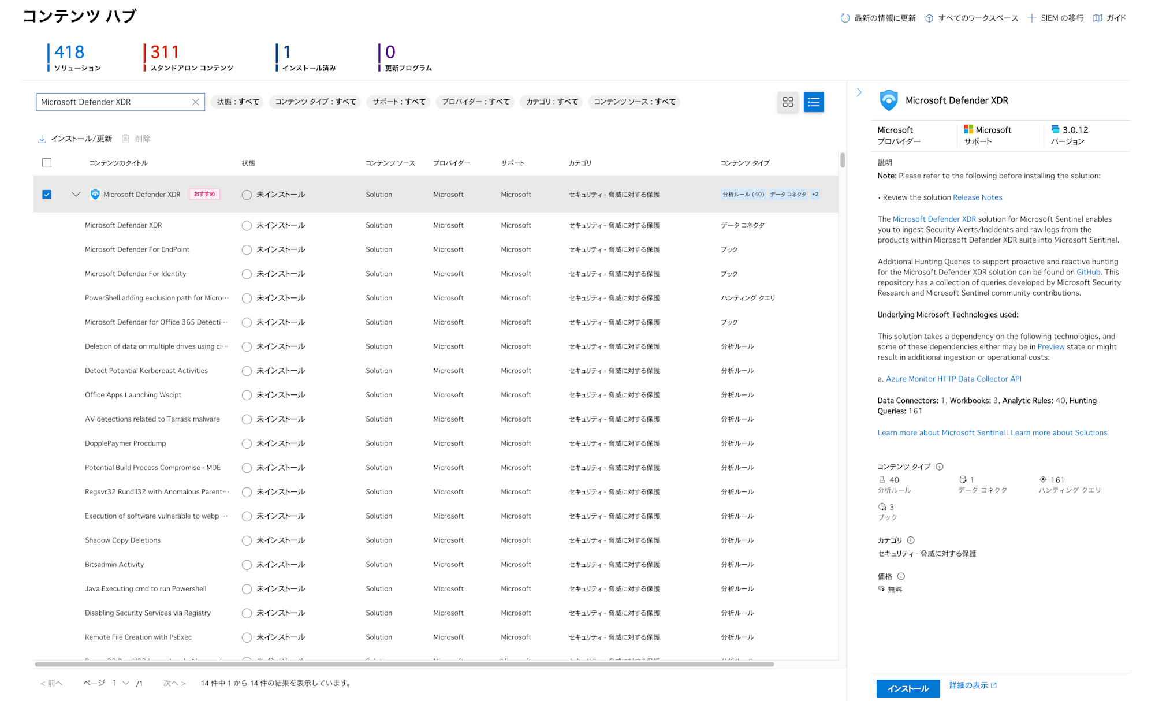Filter by 1 インストール済み tile
1155x701 pixels.
307,58
